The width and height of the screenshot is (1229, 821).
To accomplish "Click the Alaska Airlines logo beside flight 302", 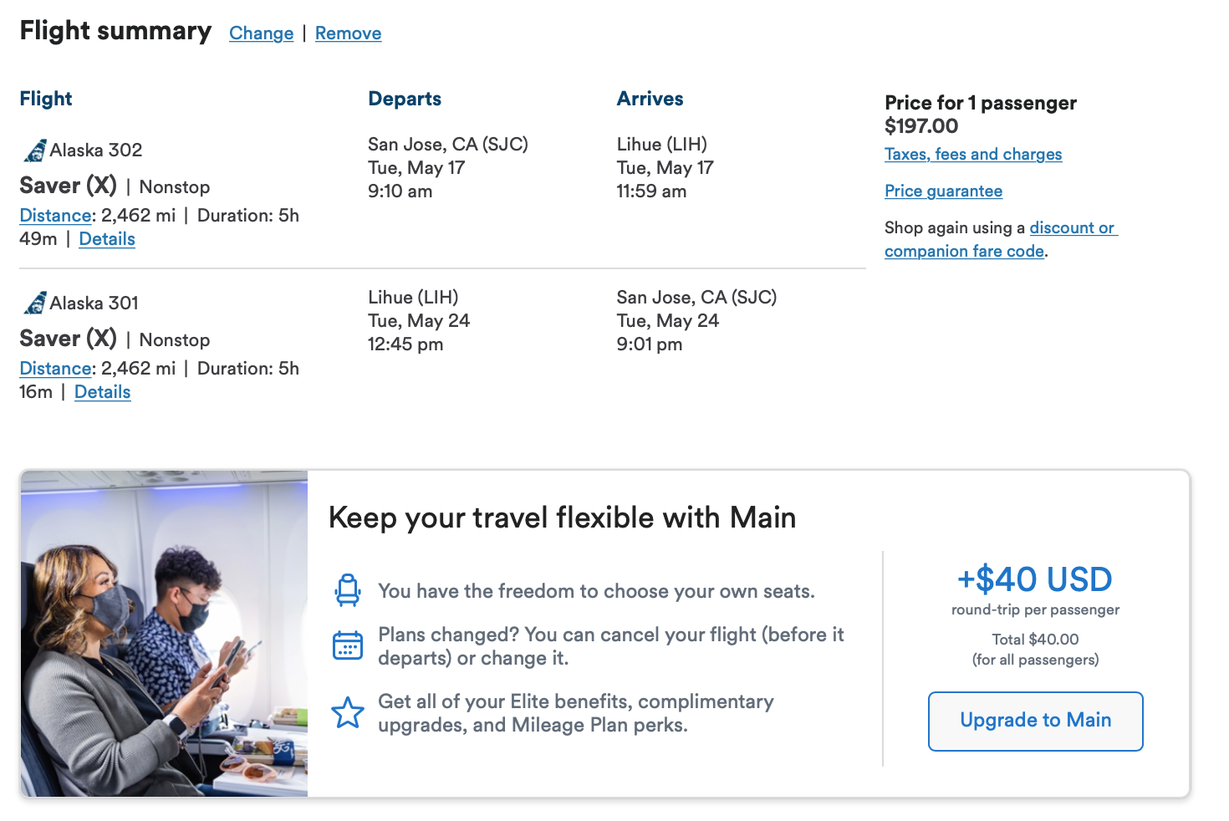I will point(35,150).
